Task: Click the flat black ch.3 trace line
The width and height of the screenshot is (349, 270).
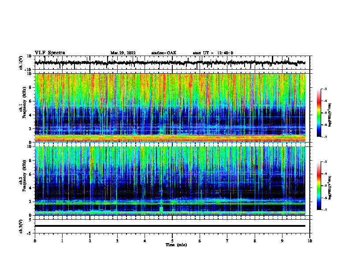Action: point(170,226)
